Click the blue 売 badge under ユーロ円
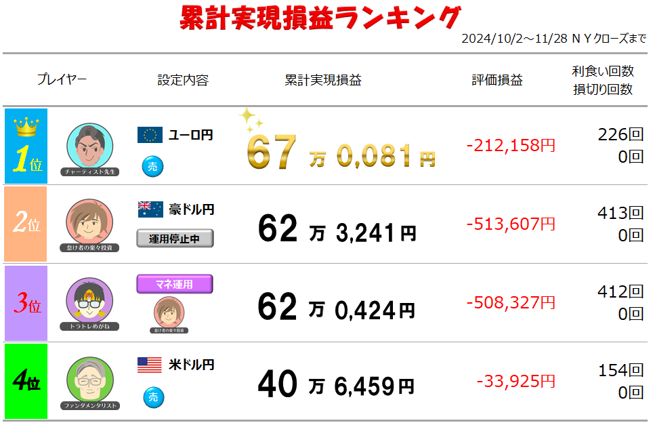This screenshot has width=651, height=425. 153,167
